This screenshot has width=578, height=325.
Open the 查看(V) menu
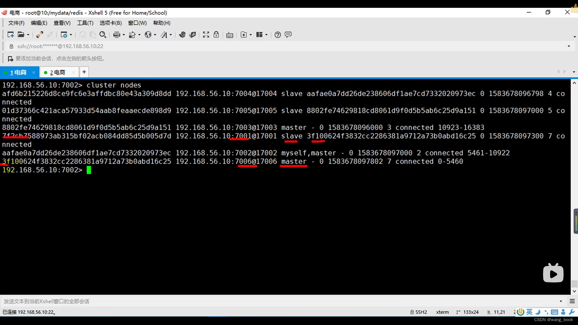point(62,23)
